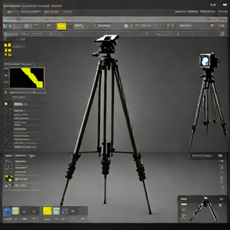230x230 pixels.
Task: Click the blue rounded icon starting the lower toolbar row
Action: pyautogui.click(x=5, y=35)
